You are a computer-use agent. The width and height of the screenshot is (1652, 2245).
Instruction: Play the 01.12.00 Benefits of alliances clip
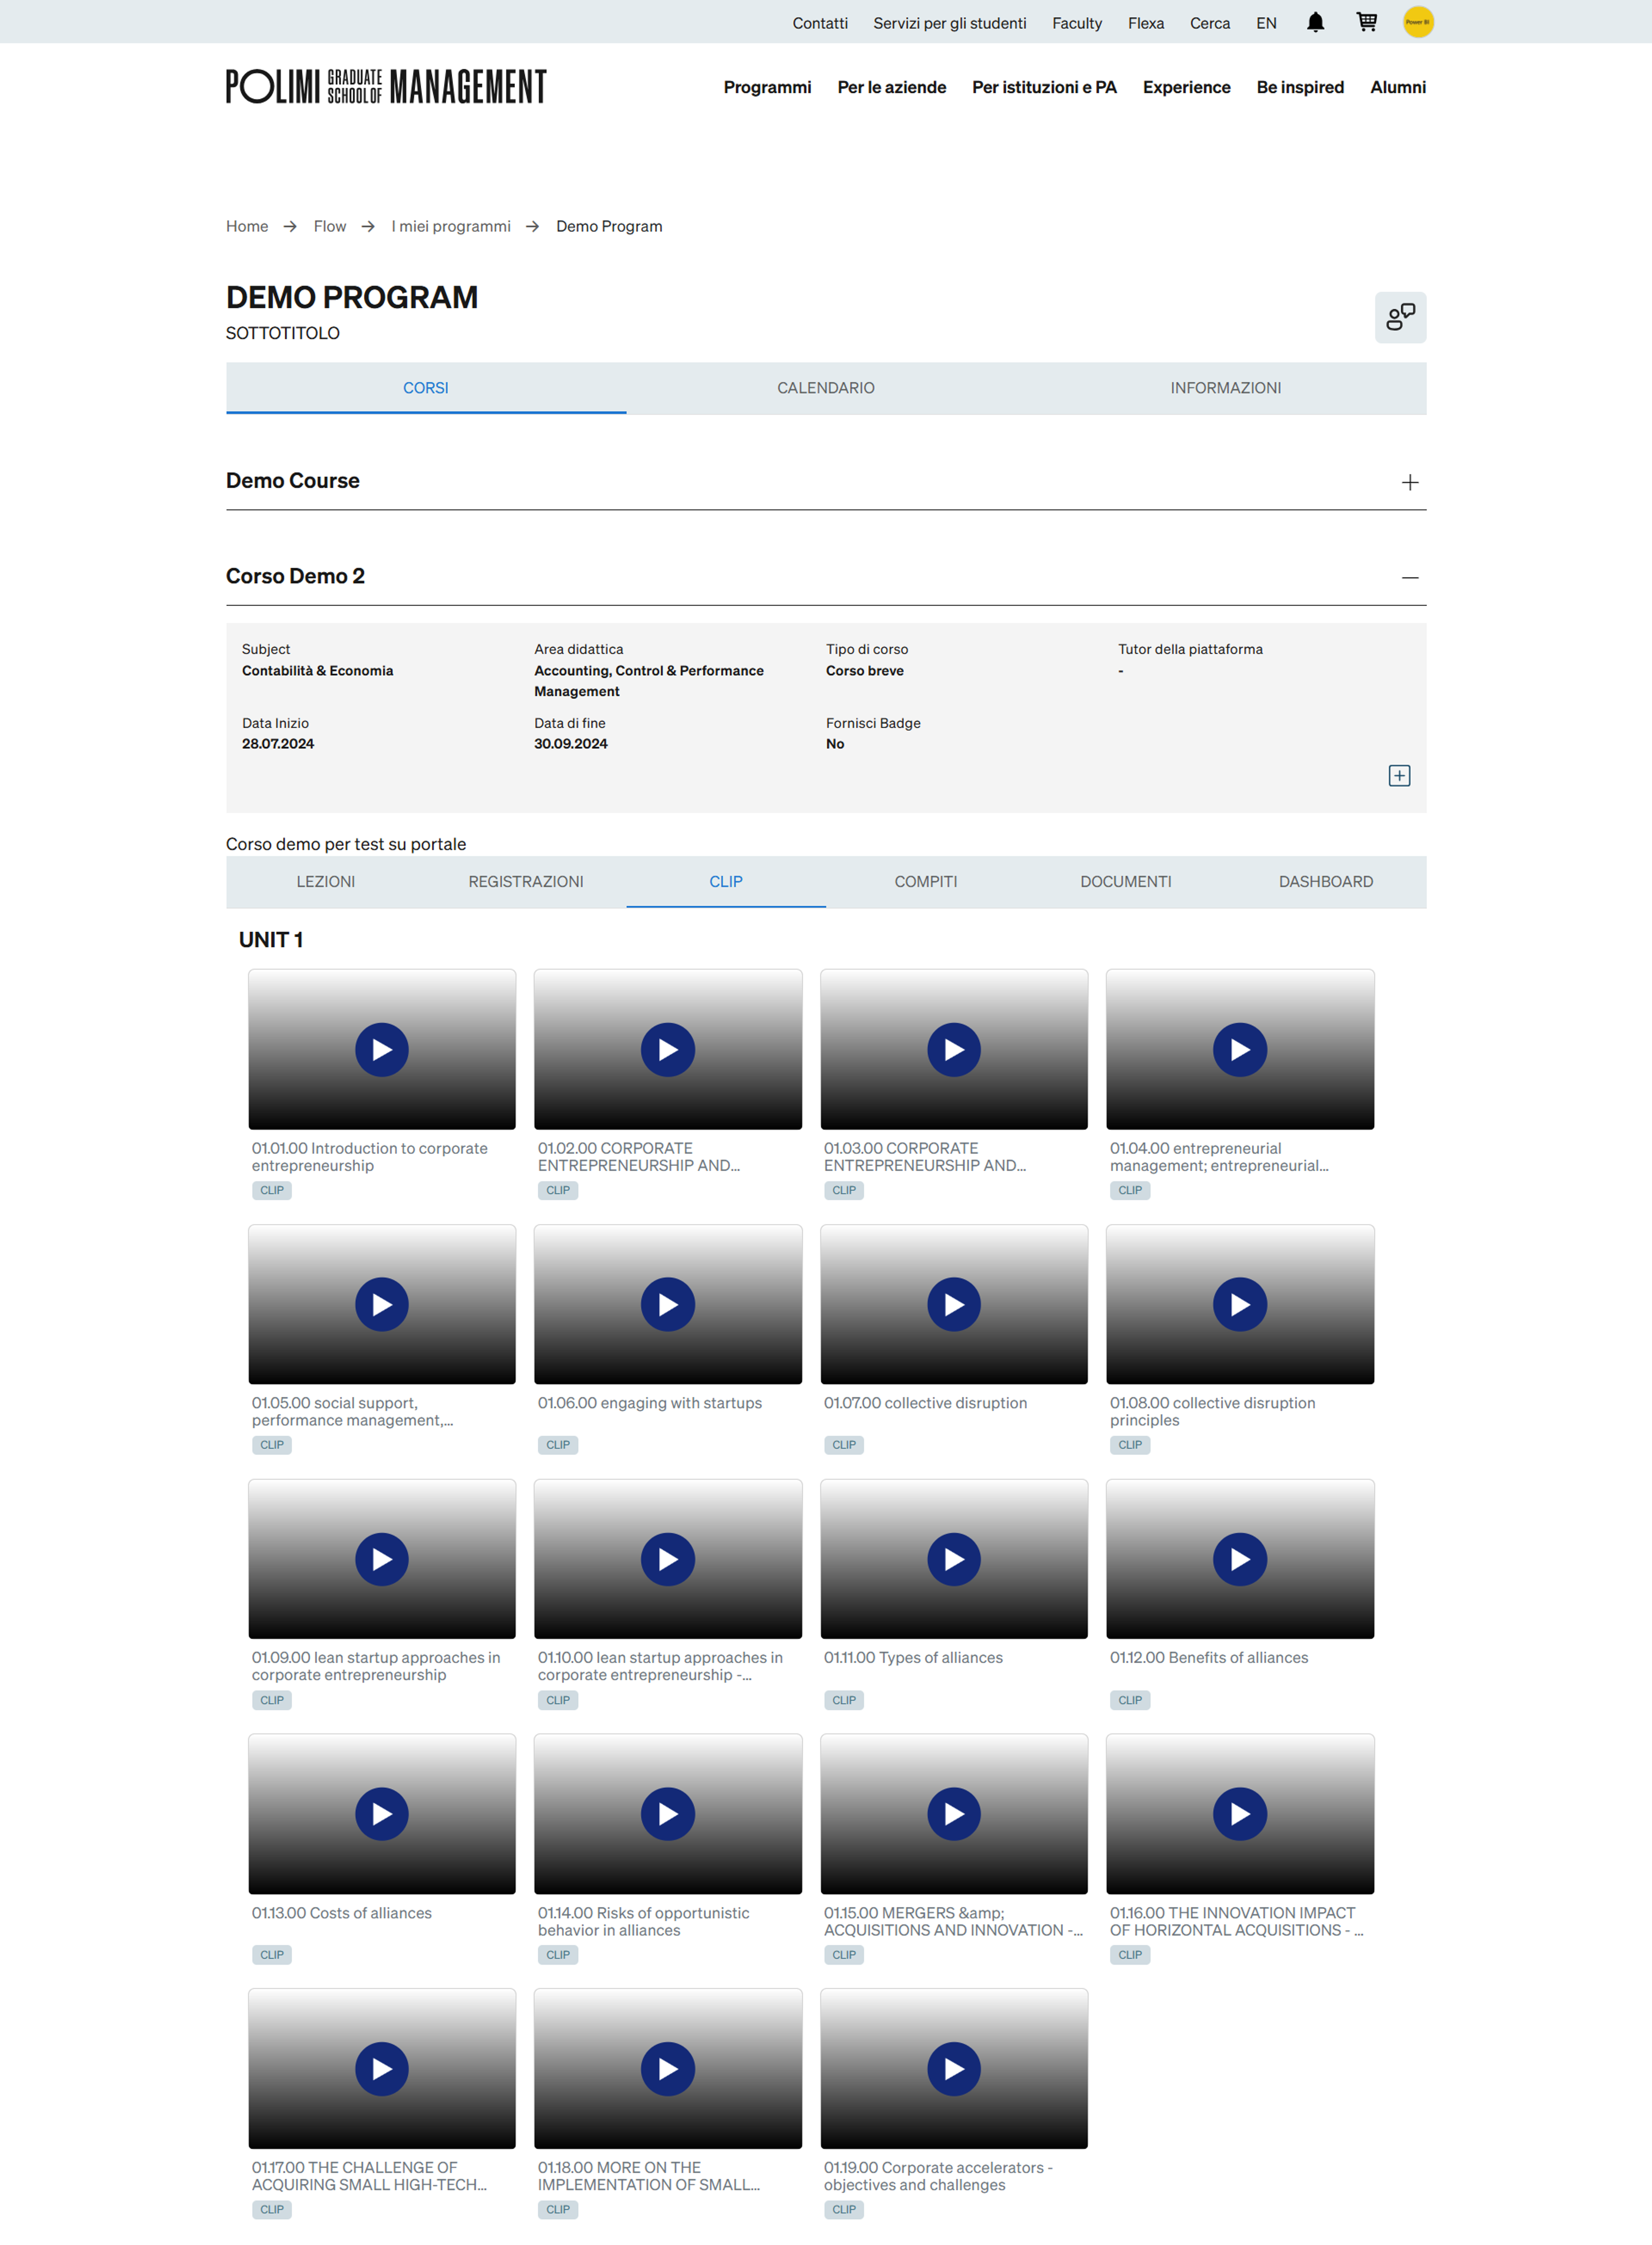pyautogui.click(x=1239, y=1559)
